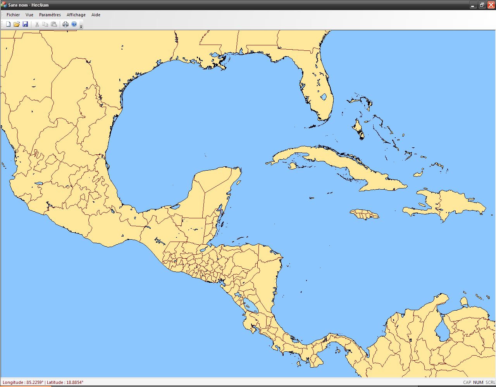Restore down the Heclium window

pos(482,5)
